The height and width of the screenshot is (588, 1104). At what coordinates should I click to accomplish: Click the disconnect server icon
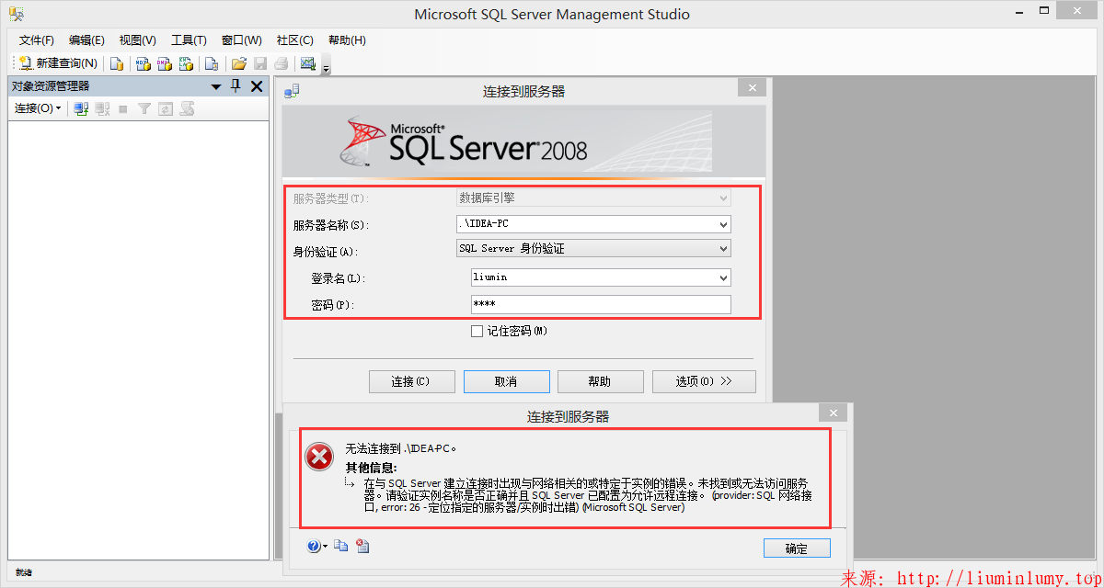(x=102, y=108)
